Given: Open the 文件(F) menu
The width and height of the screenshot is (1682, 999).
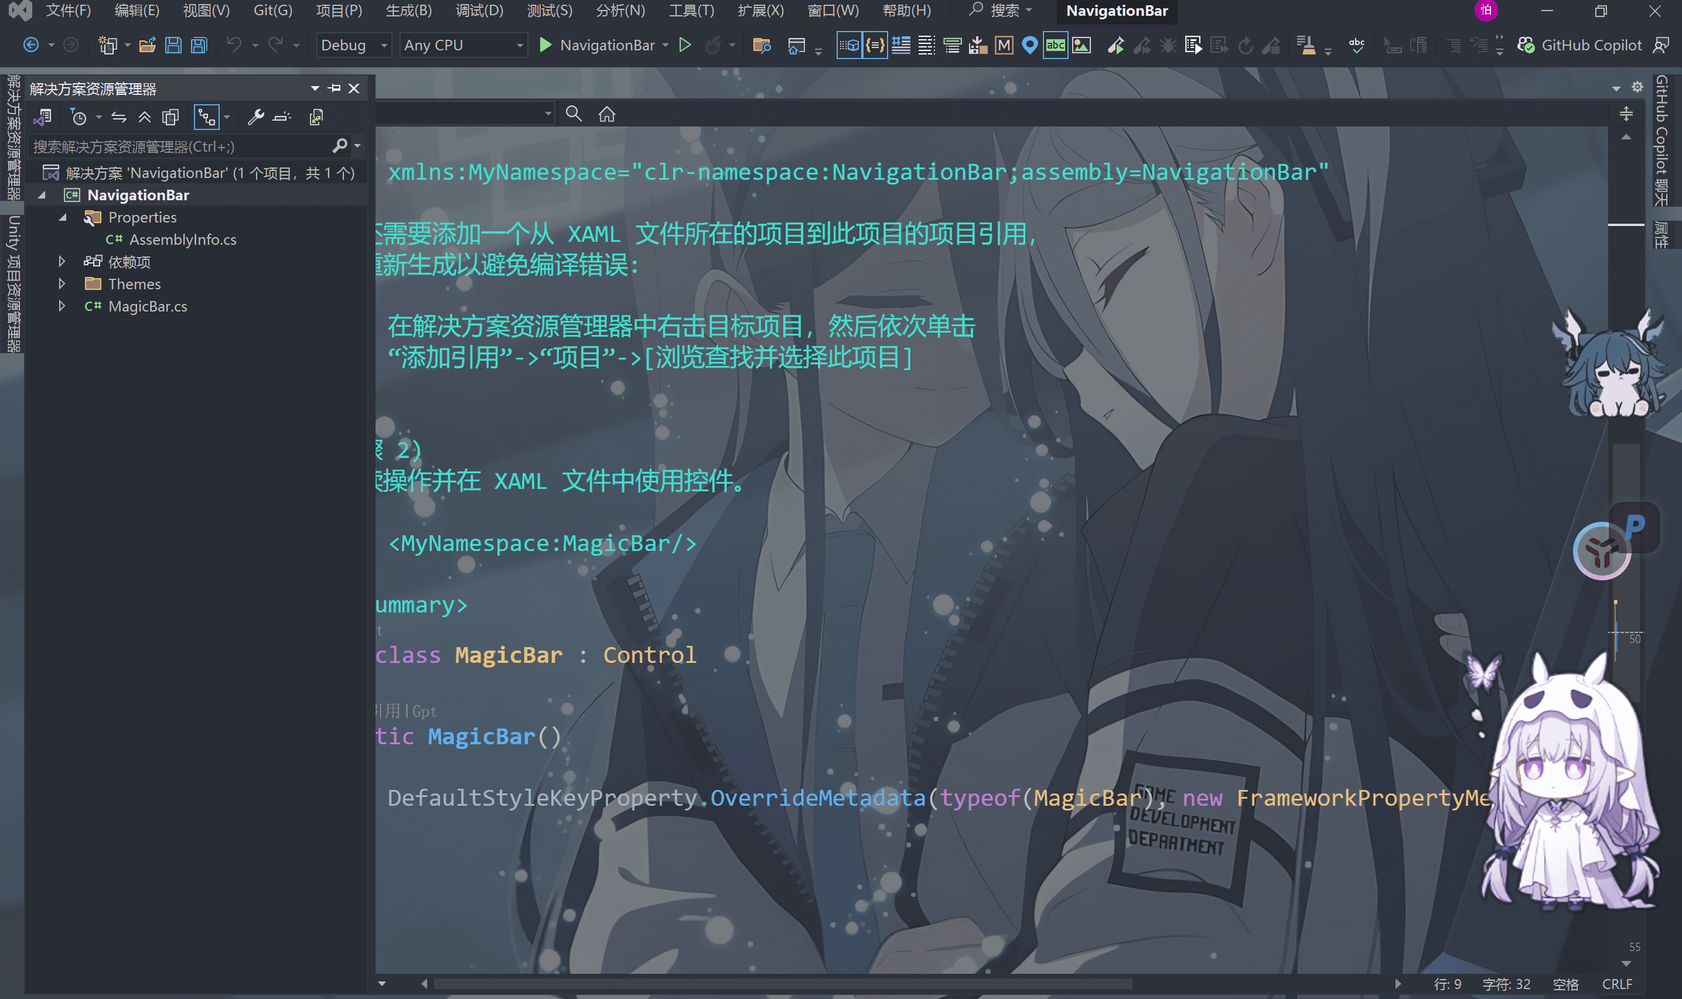Looking at the screenshot, I should pyautogui.click(x=68, y=11).
